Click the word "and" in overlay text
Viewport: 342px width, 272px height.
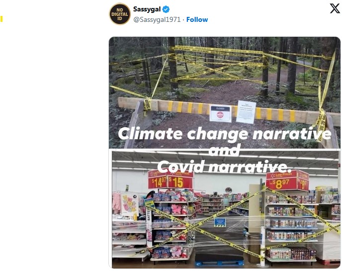tap(225, 150)
